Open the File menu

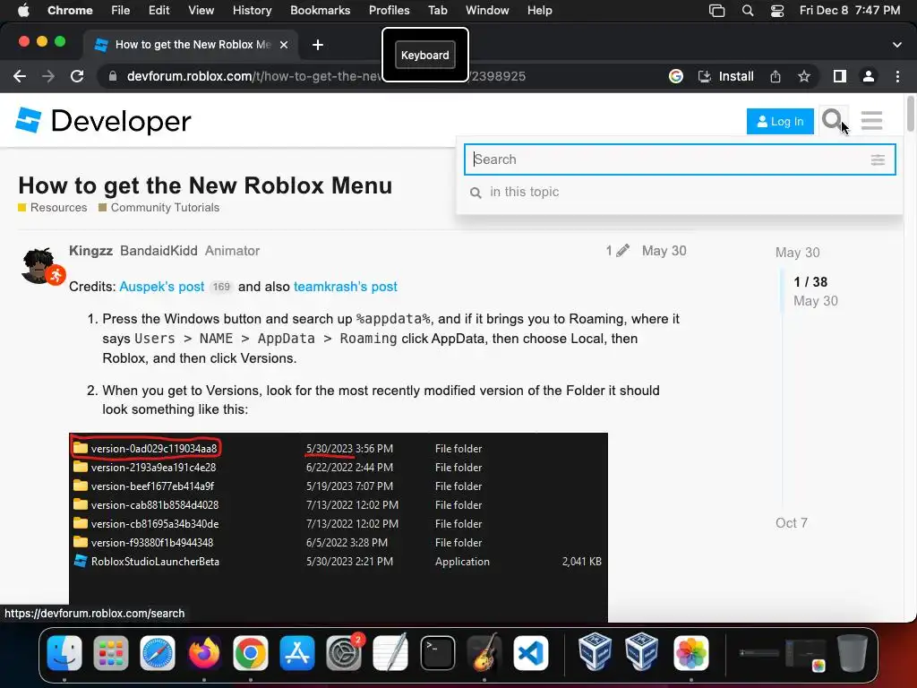coord(121,11)
